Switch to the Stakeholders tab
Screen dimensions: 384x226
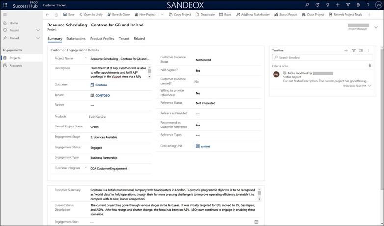pos(76,39)
